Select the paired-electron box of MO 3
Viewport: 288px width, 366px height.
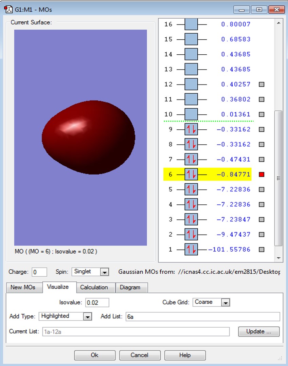(191, 219)
